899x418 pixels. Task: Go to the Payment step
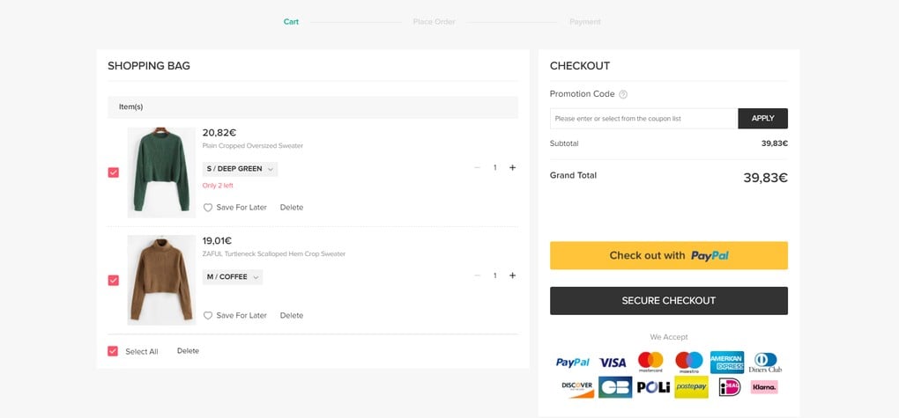point(585,22)
